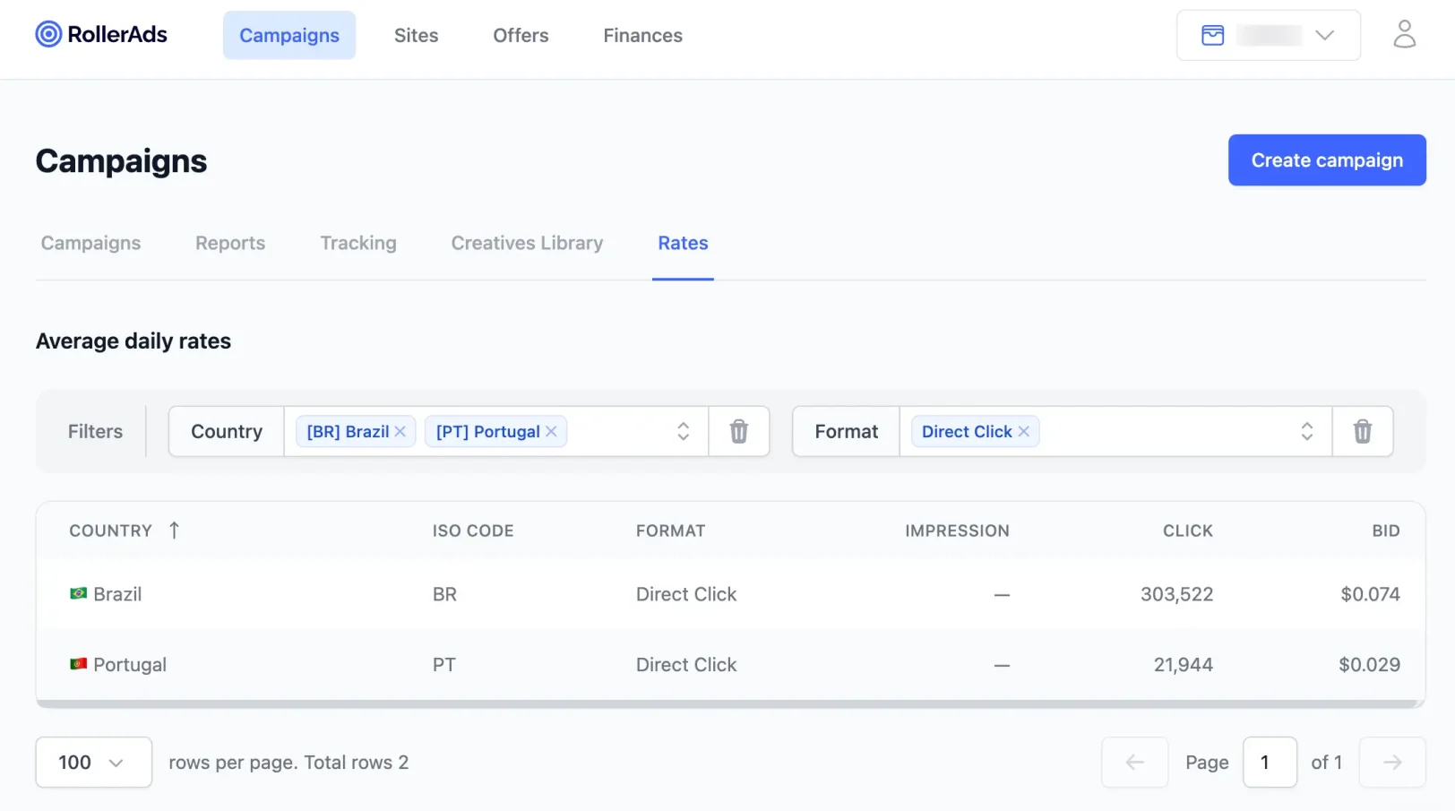This screenshot has height=811, width=1455.
Task: Click the RollerAds logo
Action: (101, 35)
